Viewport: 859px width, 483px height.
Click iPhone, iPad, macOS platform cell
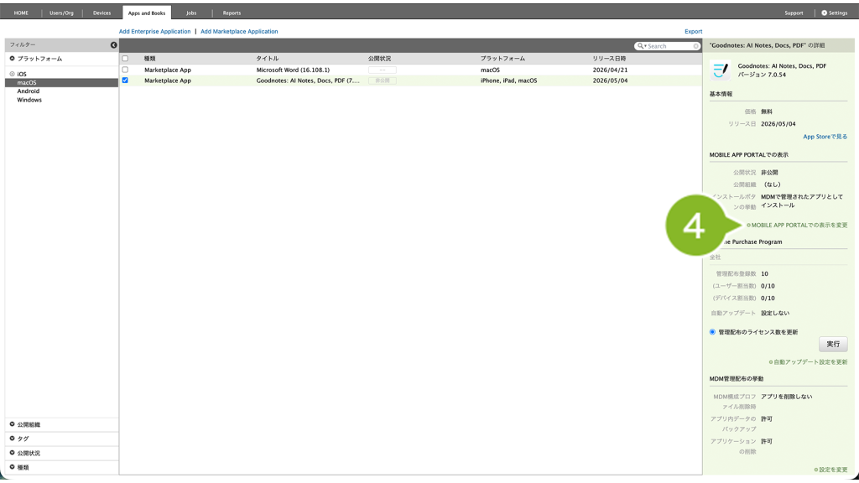click(x=509, y=80)
